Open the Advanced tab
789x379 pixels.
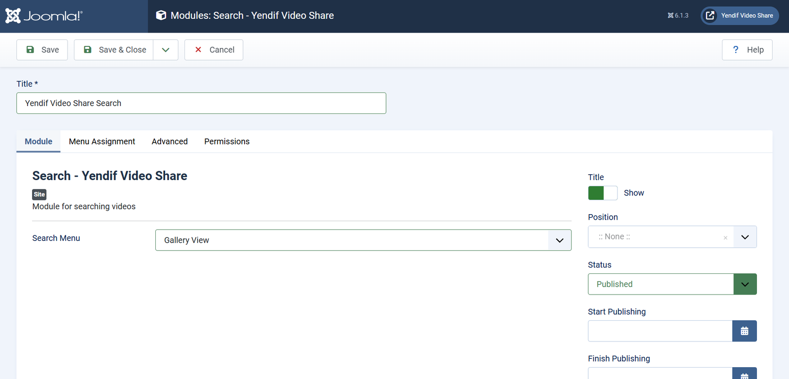pos(170,142)
